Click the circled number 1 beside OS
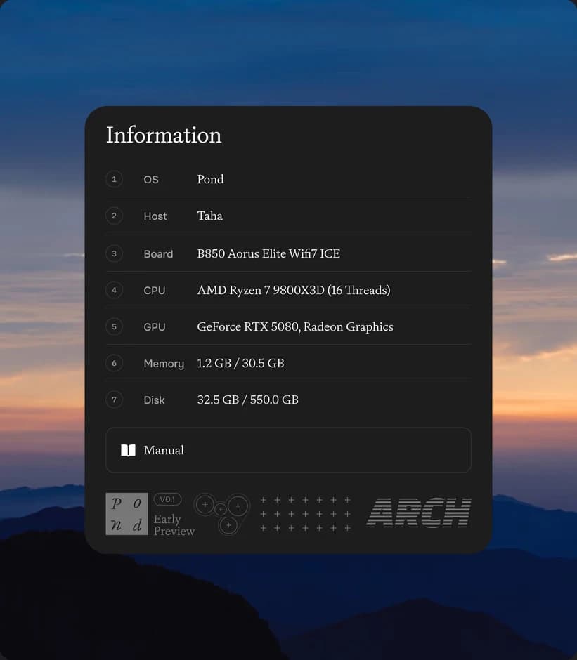The height and width of the screenshot is (660, 577). pyautogui.click(x=114, y=179)
